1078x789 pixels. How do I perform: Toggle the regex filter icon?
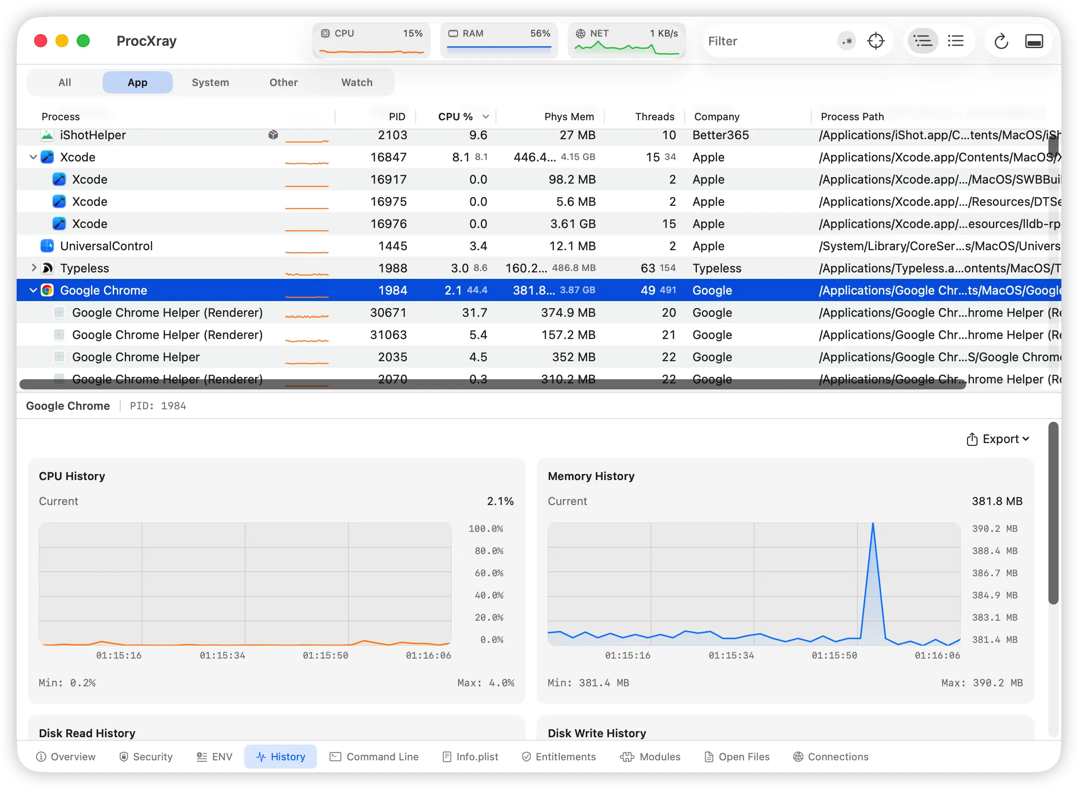pyautogui.click(x=847, y=41)
